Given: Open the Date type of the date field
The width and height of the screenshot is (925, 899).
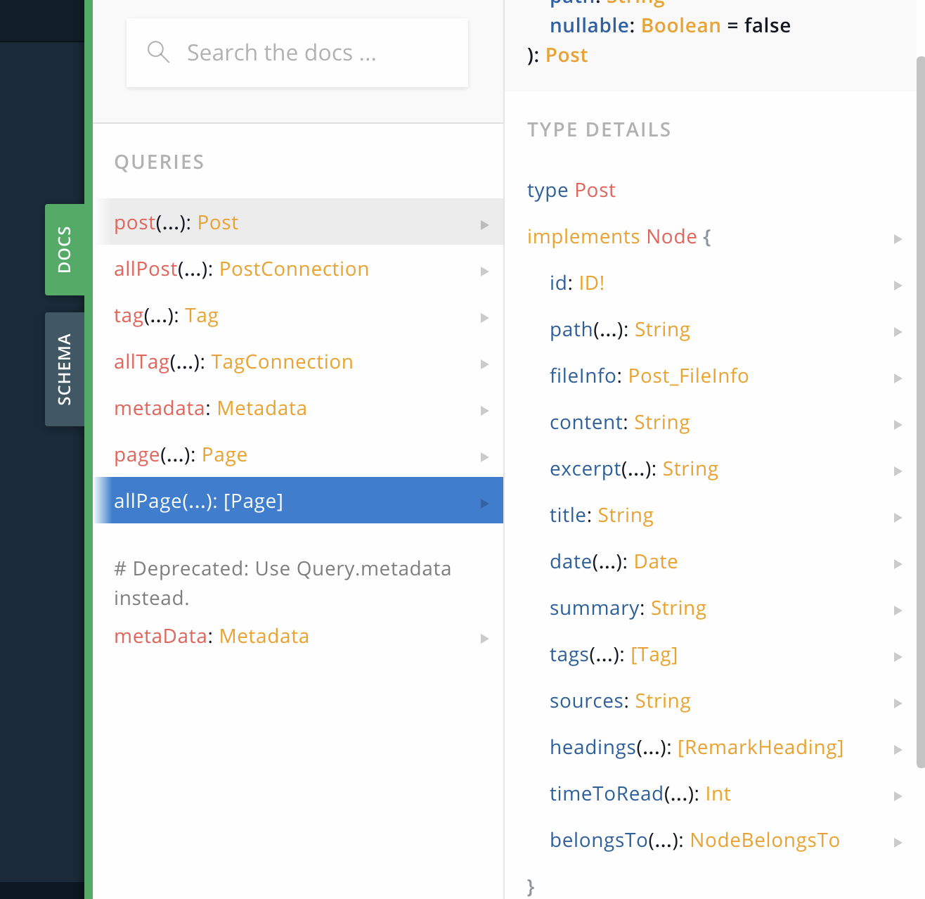Looking at the screenshot, I should point(655,561).
